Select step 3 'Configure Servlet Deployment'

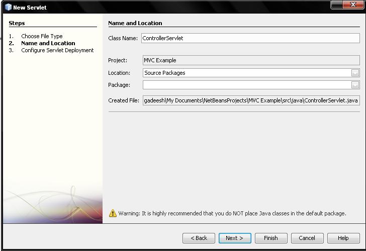tap(57, 50)
